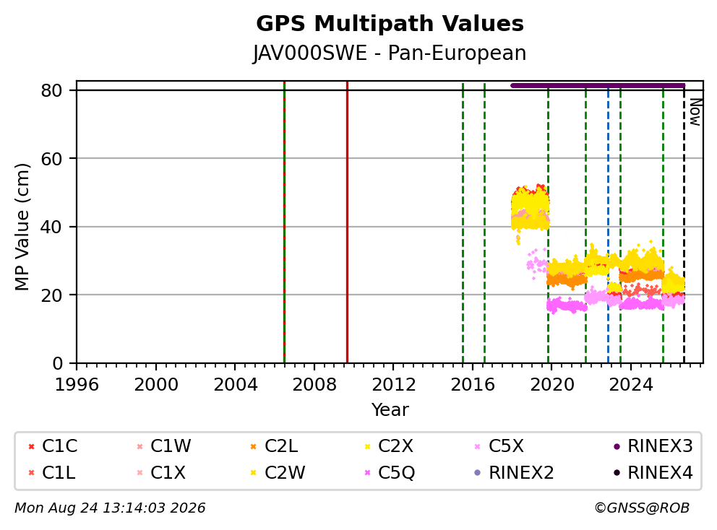
Task: Click the green dashed line near 2015
Action: [x=463, y=222]
